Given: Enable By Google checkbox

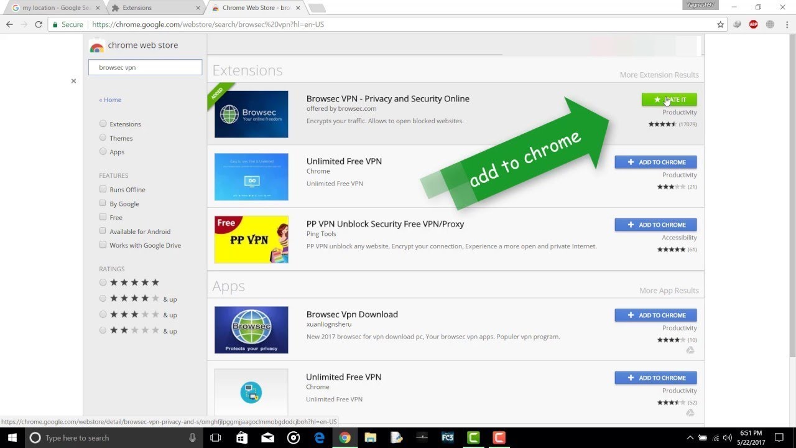Looking at the screenshot, I should coord(103,203).
